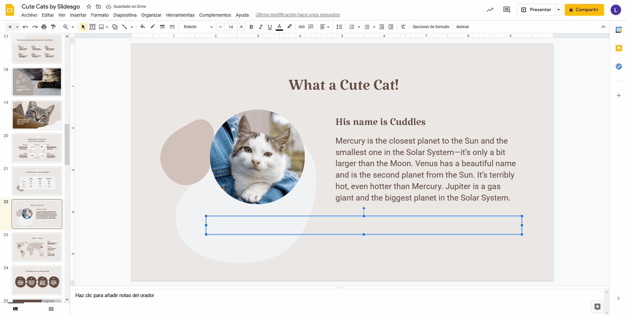The width and height of the screenshot is (627, 315).
Task: Toggle the numbered list
Action: pyautogui.click(x=352, y=27)
